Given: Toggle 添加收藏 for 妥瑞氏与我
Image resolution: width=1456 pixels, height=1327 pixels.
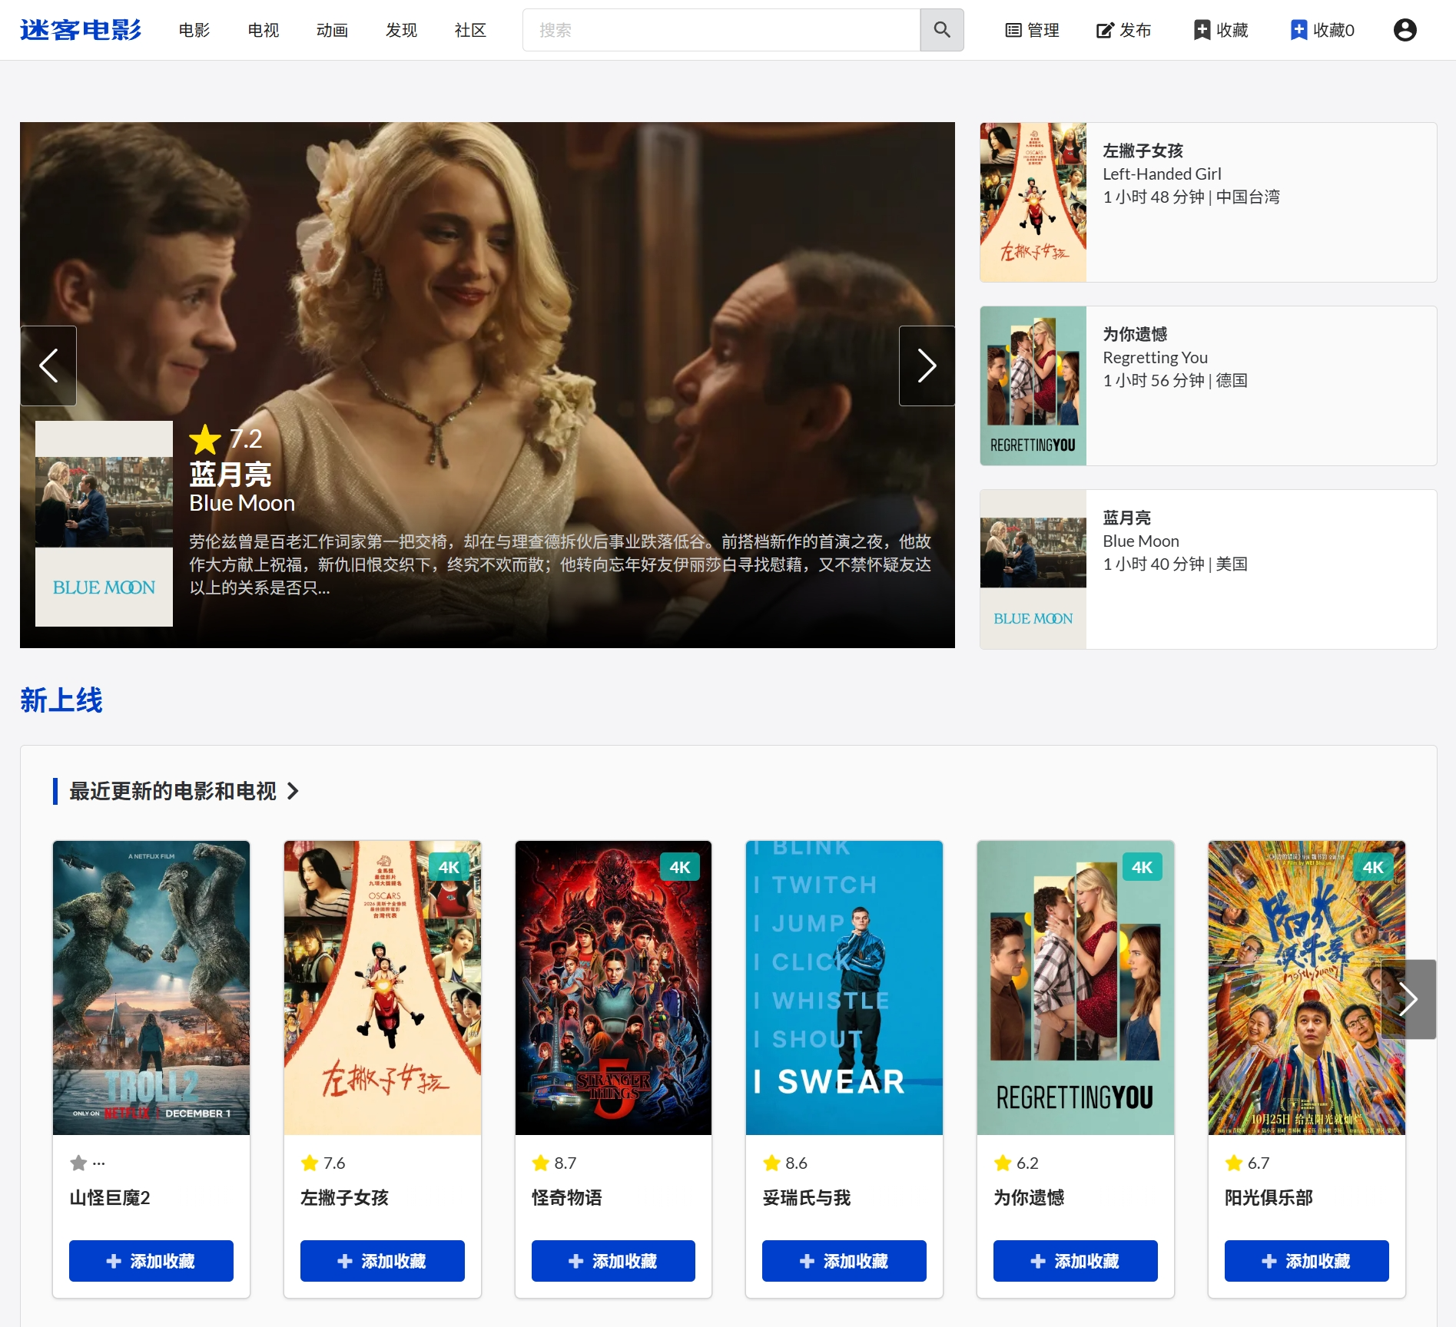Looking at the screenshot, I should tap(844, 1261).
